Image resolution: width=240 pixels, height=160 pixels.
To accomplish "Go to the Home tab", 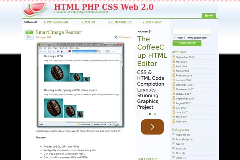I will (209, 16).
